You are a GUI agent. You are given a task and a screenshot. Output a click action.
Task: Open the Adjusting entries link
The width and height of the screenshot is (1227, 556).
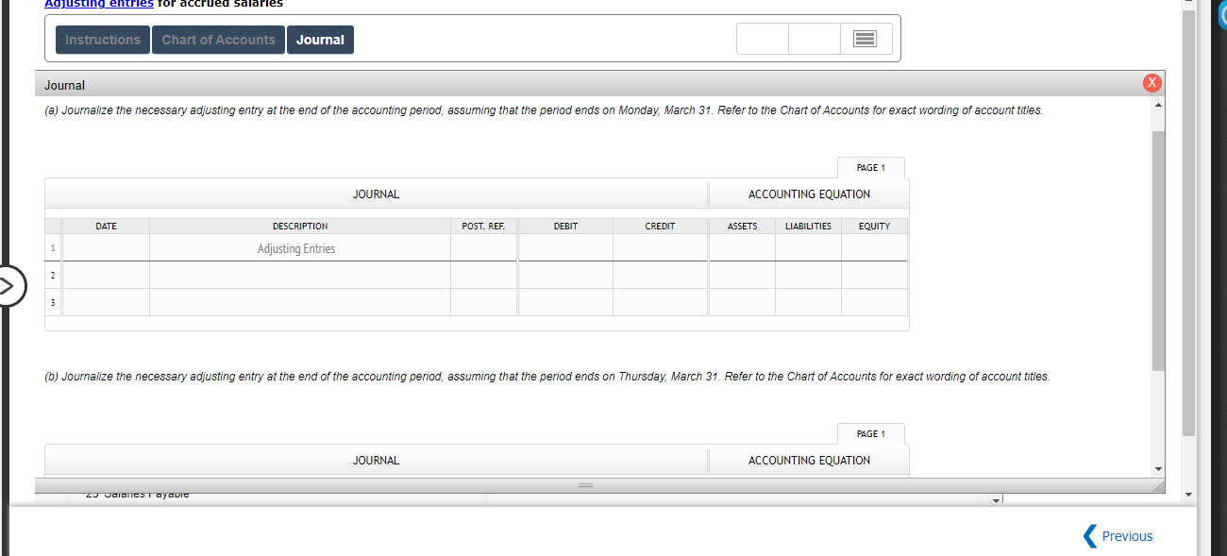98,4
